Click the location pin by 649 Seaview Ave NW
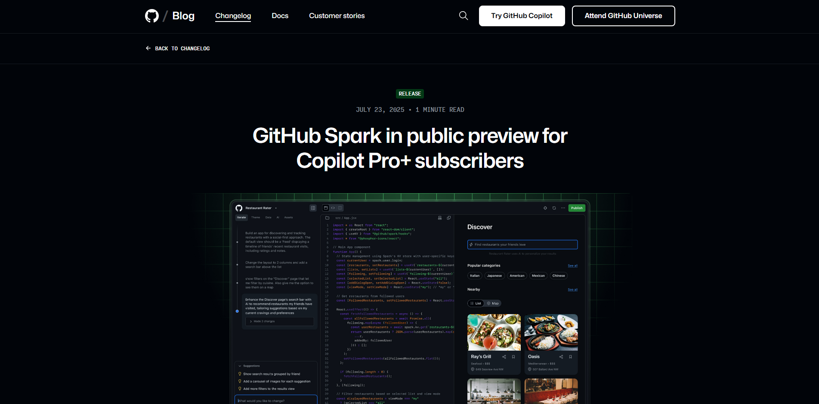Image resolution: width=819 pixels, height=404 pixels. tap(473, 370)
